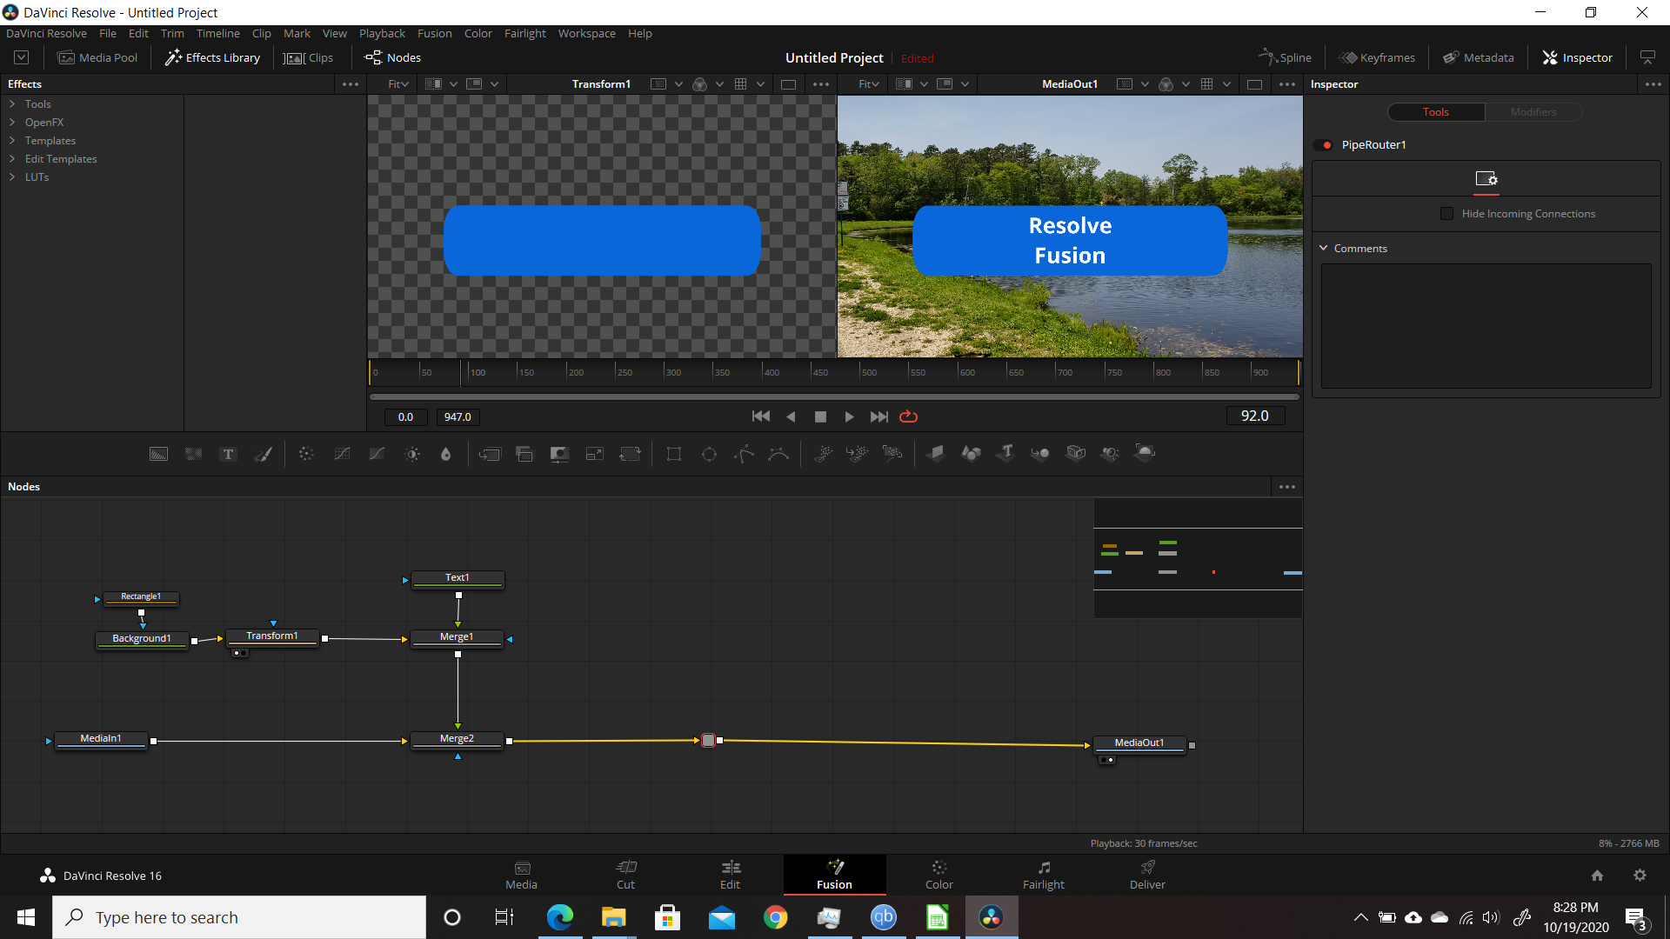Screen dimensions: 1670x939
Task: Open the Keyframes panel
Action: (1378, 57)
